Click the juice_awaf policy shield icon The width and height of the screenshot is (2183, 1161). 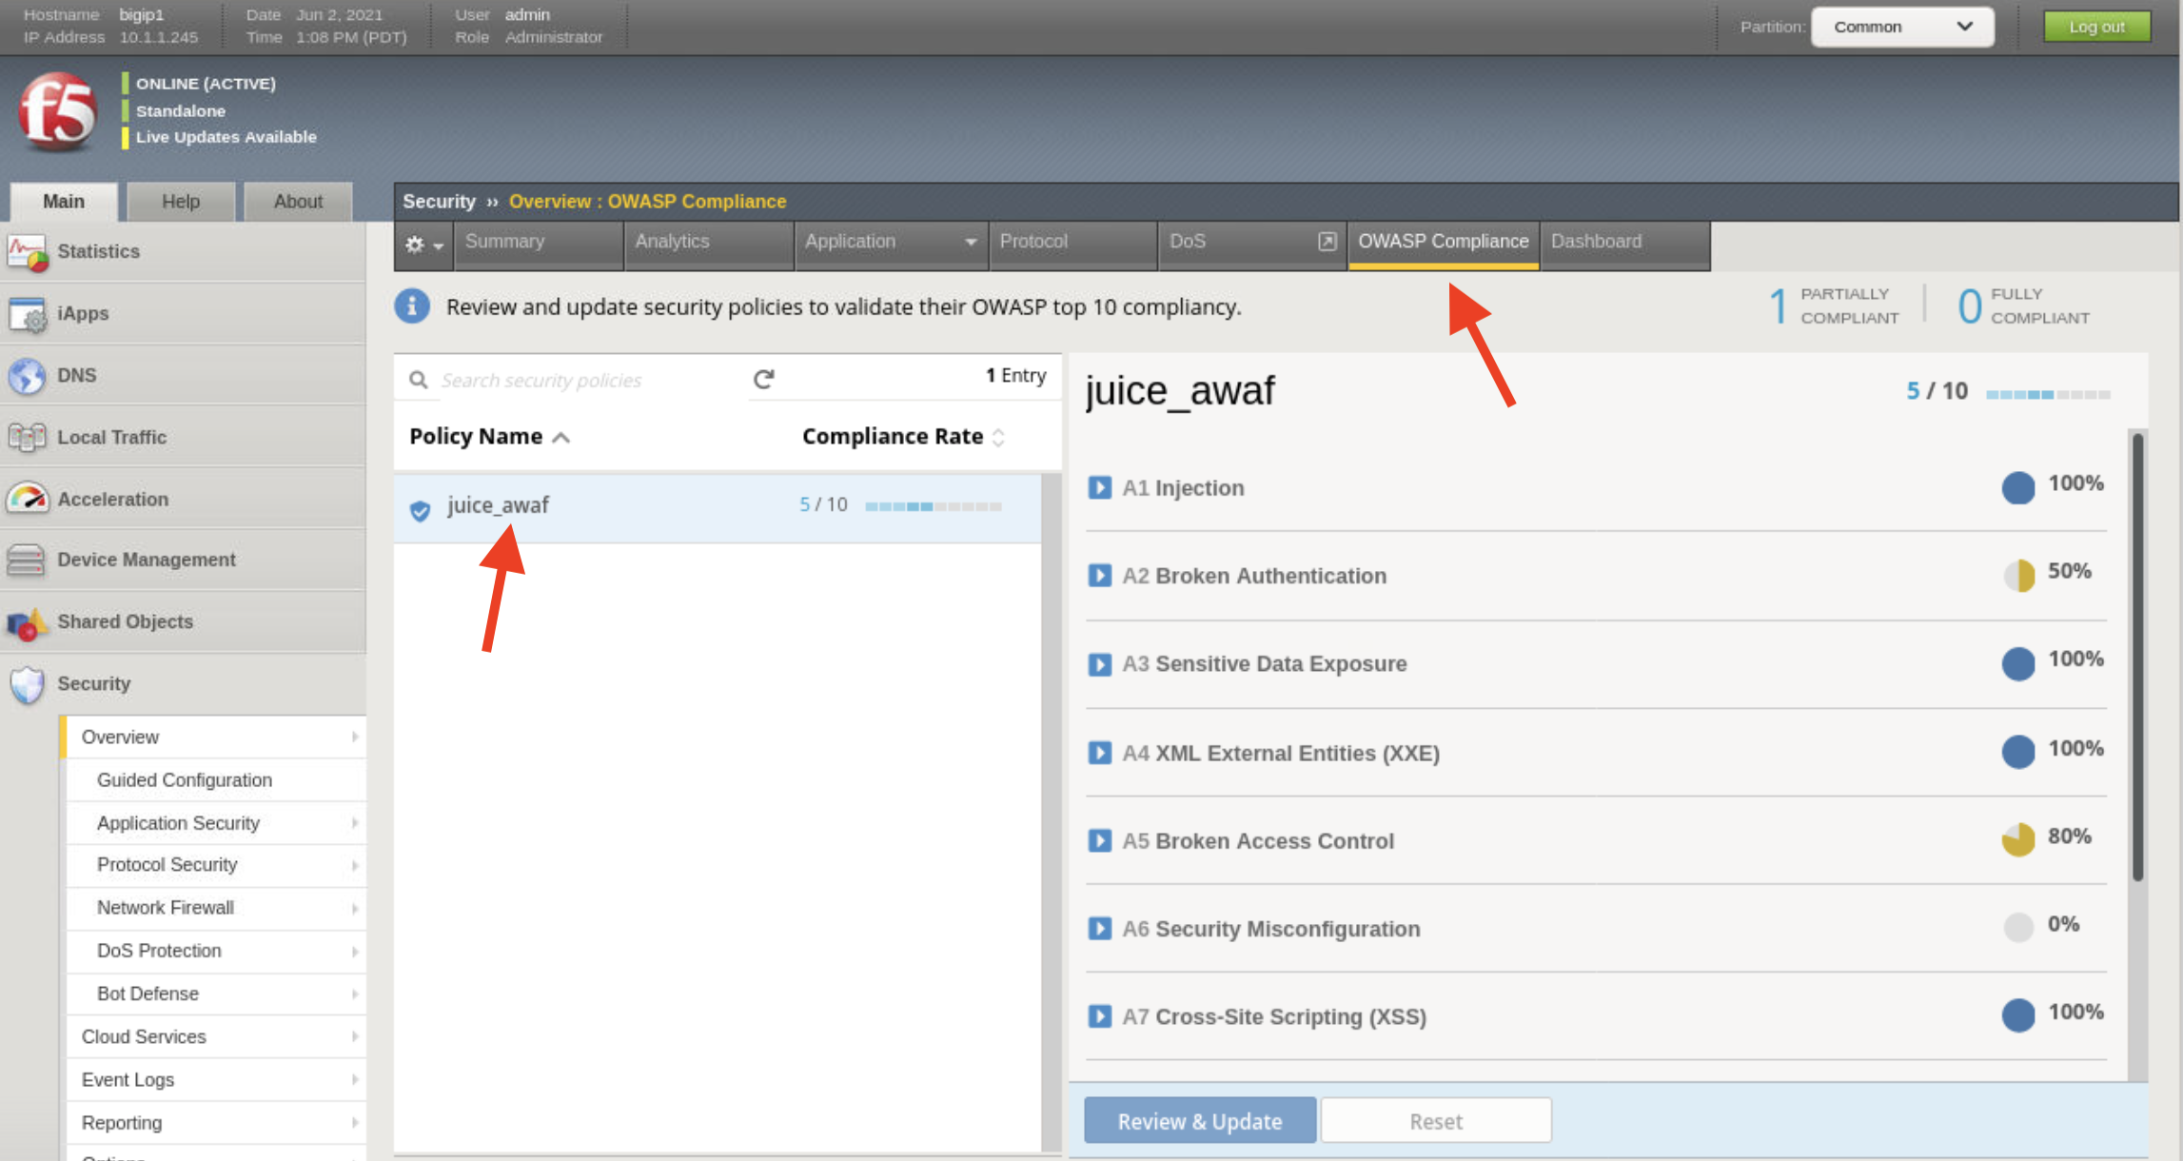click(x=420, y=510)
